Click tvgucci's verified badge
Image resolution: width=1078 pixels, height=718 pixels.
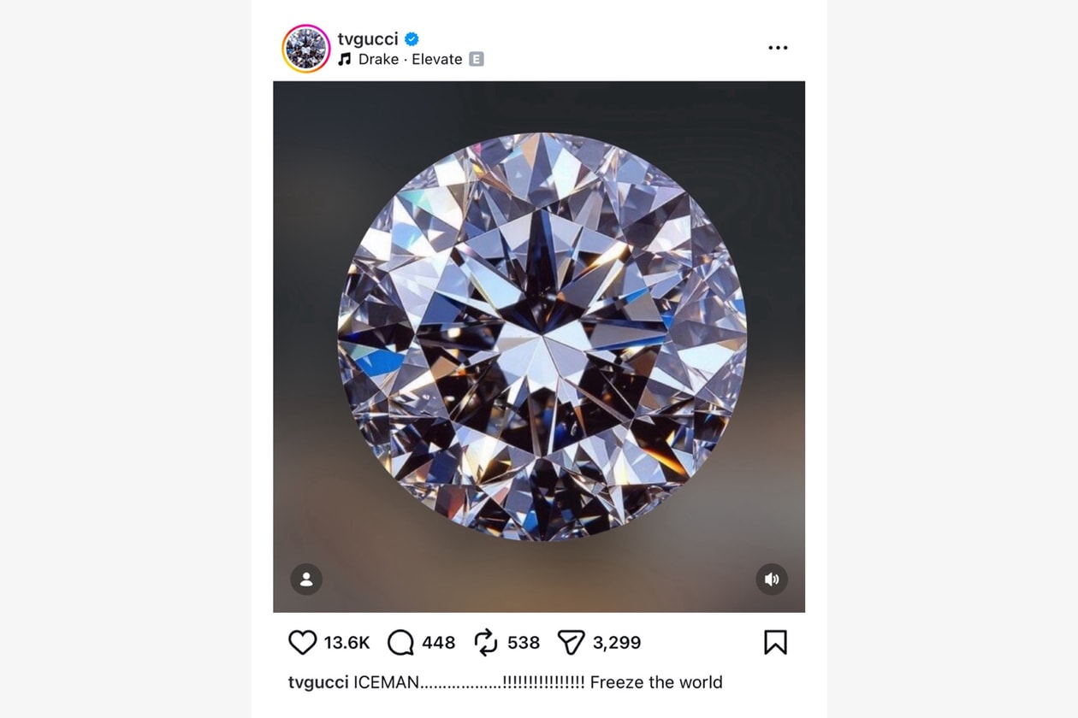(412, 38)
